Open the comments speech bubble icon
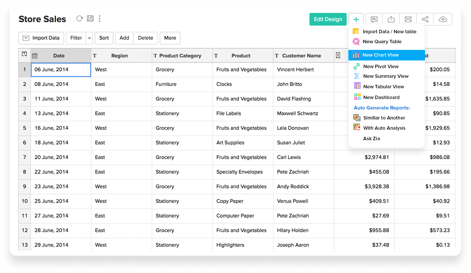The image size is (471, 273). coord(374,19)
